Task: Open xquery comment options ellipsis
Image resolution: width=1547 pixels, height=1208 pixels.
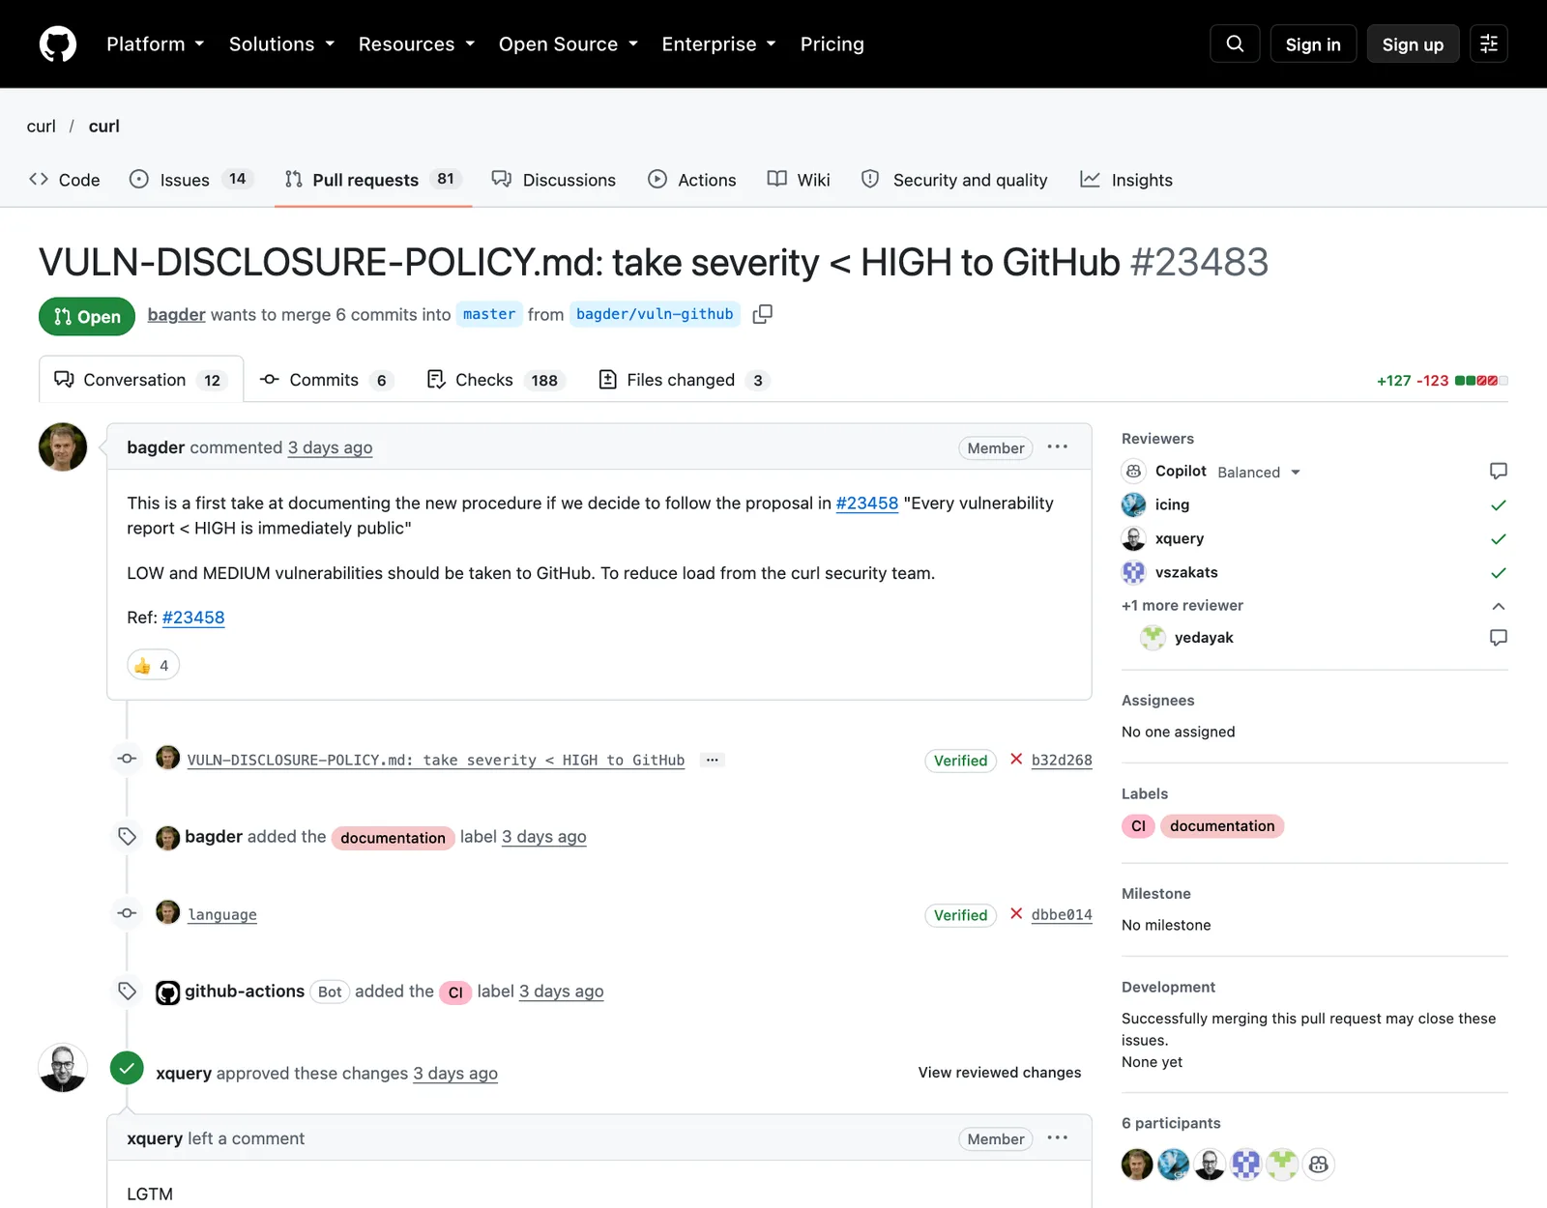Action: pyautogui.click(x=1058, y=1137)
